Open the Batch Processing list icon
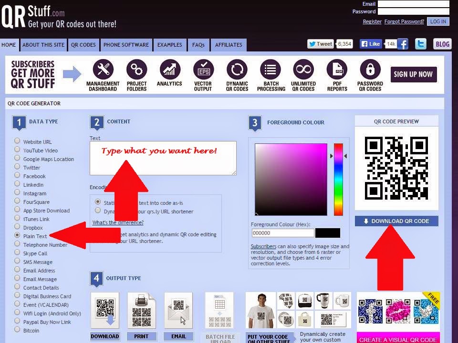458x343 pixels. [x=270, y=70]
